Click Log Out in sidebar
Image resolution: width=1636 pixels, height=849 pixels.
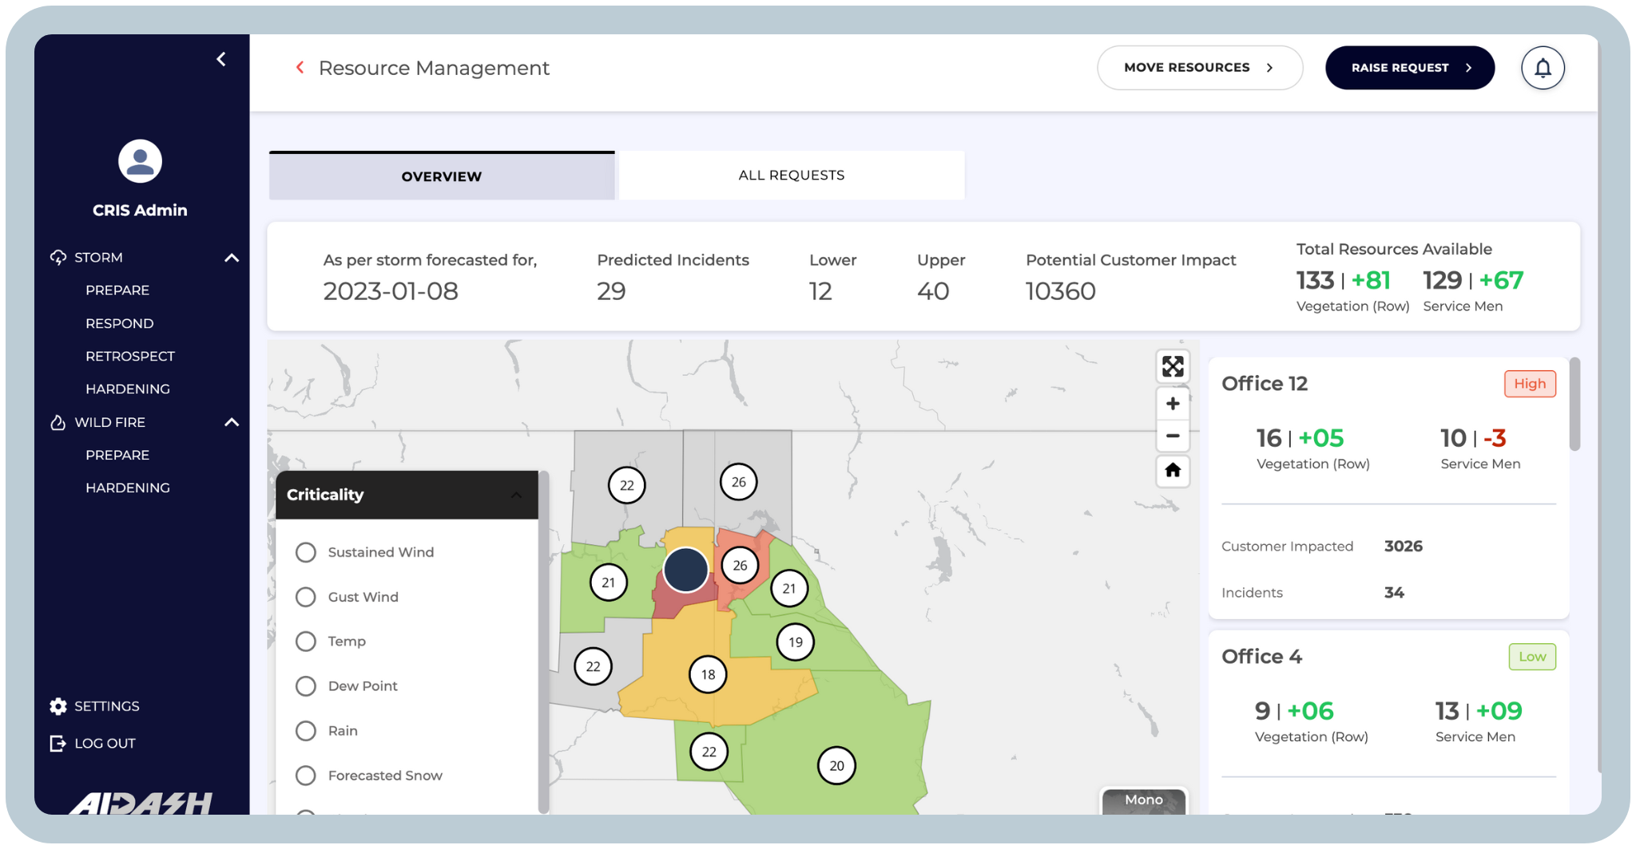click(x=105, y=743)
